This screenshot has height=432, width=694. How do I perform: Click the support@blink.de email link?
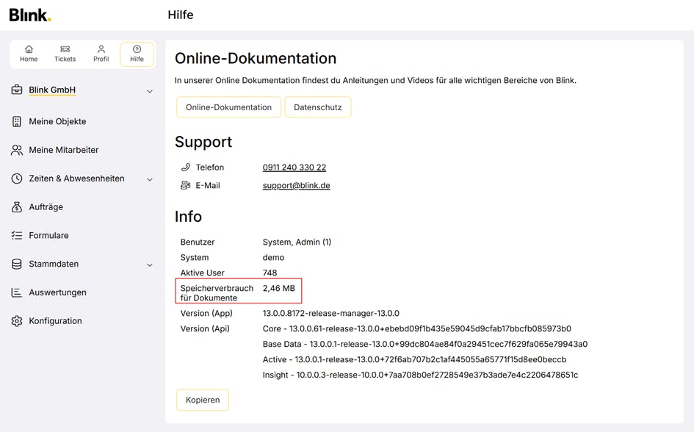[x=296, y=186]
